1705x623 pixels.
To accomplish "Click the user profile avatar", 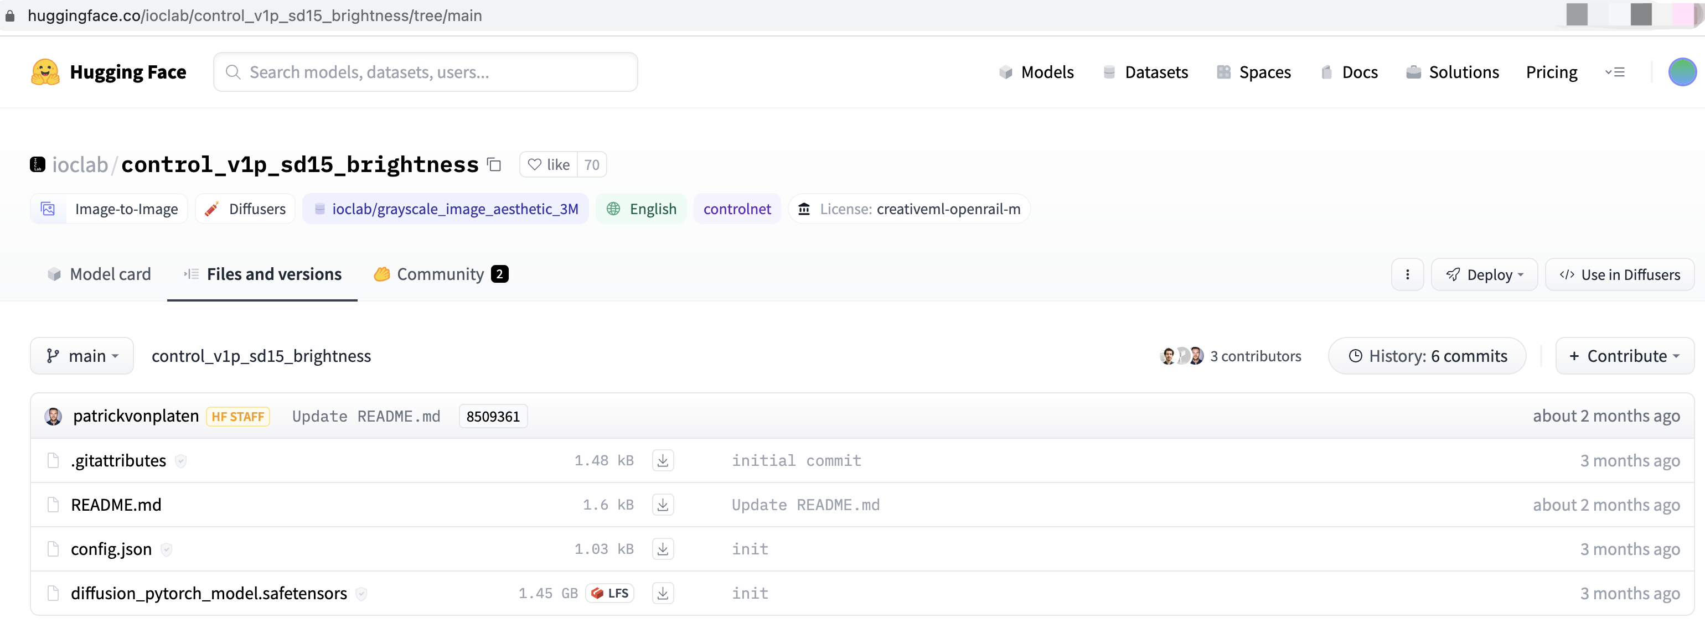I will (1682, 72).
